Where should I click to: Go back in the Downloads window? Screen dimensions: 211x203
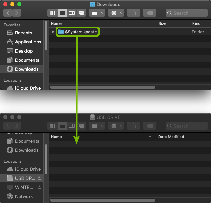(x=7, y=13)
